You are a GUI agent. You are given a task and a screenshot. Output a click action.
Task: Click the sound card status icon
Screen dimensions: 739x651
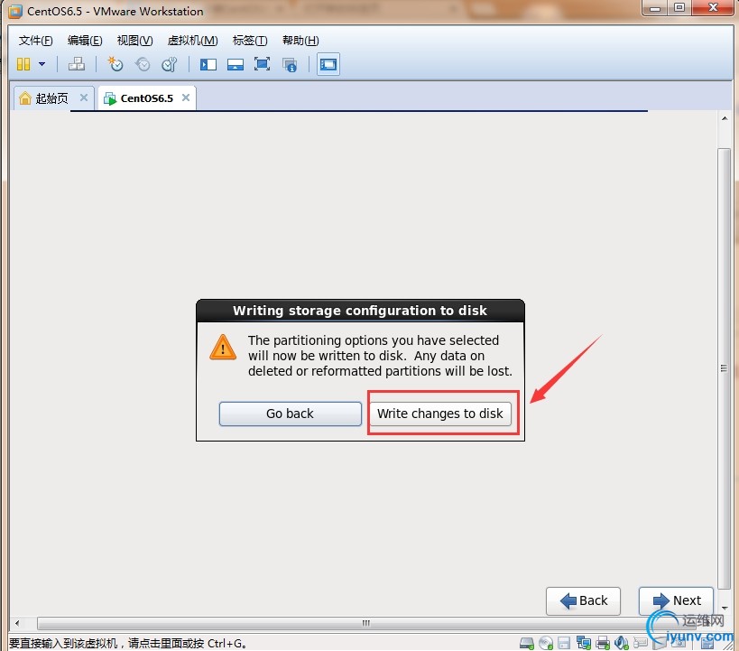622,643
